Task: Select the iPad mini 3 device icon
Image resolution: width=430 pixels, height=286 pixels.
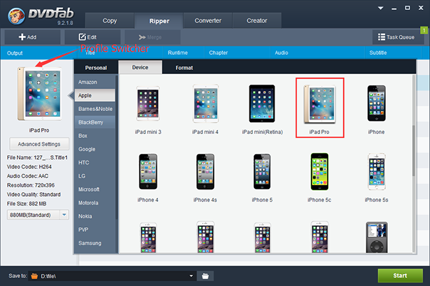Action: point(148,104)
